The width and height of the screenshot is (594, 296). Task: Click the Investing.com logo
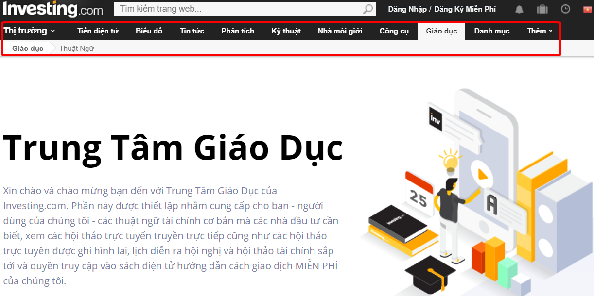point(52,9)
